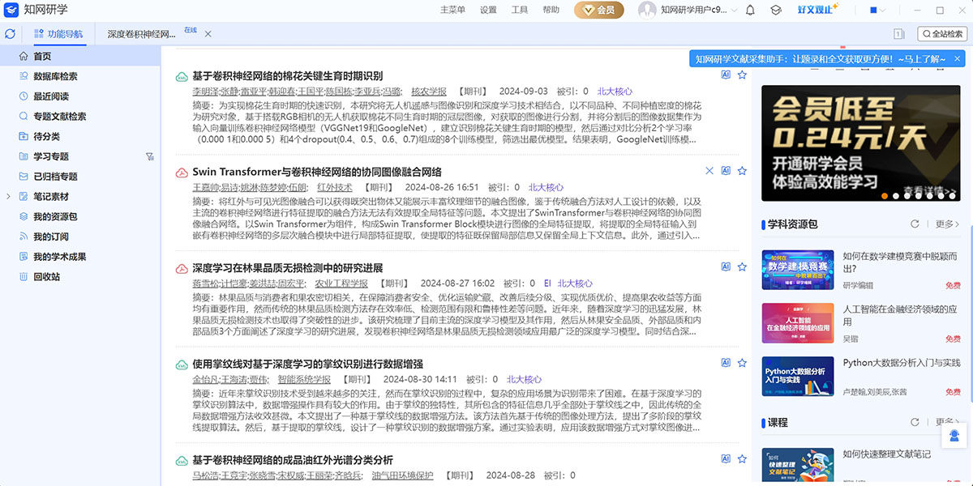This screenshot has width=973, height=486.
Task: Click the X icon on the Swin Transformer row
Action: point(709,171)
